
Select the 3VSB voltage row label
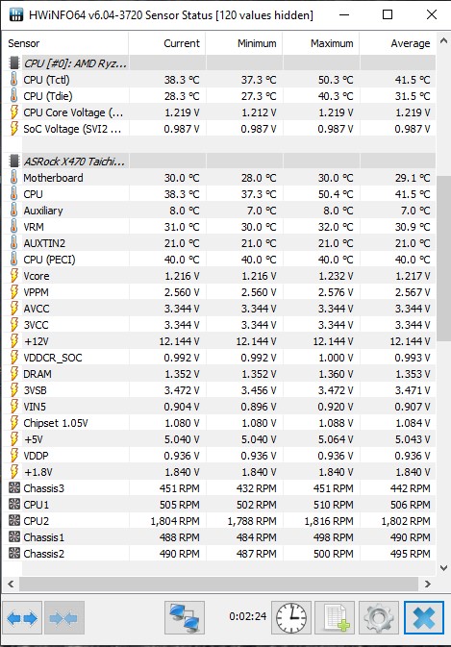[x=35, y=390]
